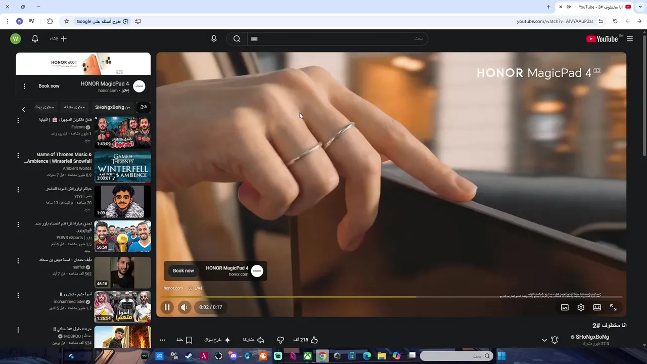Open the player settings gear
Image resolution: width=647 pixels, height=364 pixels.
click(x=581, y=307)
